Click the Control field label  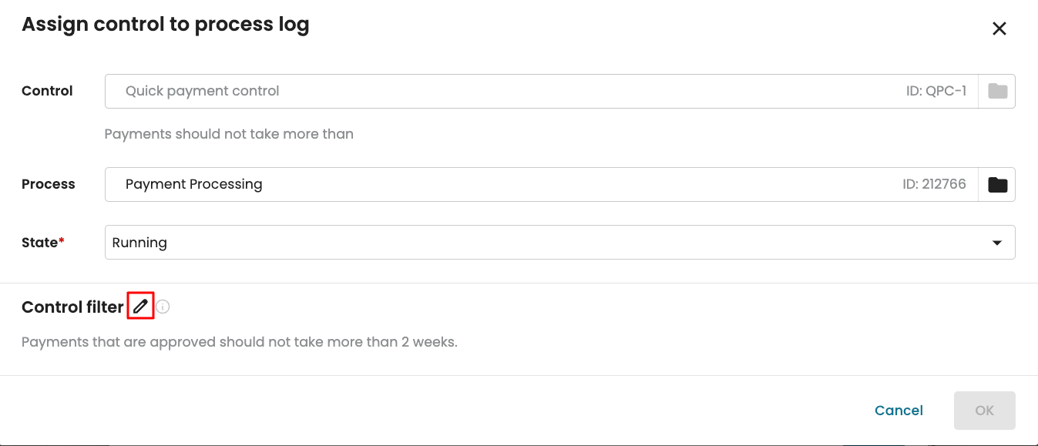[x=47, y=91]
